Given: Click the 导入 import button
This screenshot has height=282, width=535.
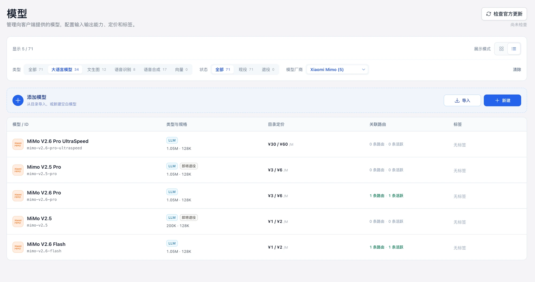Looking at the screenshot, I should pos(462,101).
